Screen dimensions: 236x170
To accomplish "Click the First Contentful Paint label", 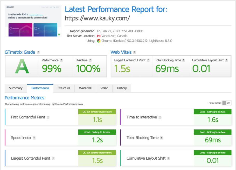I will [28, 117].
